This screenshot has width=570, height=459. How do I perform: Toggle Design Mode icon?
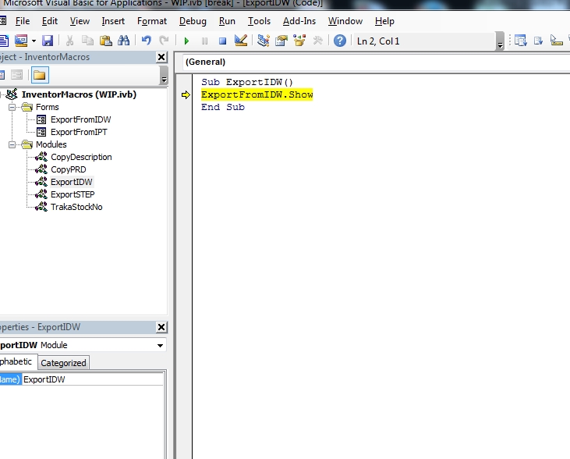241,41
